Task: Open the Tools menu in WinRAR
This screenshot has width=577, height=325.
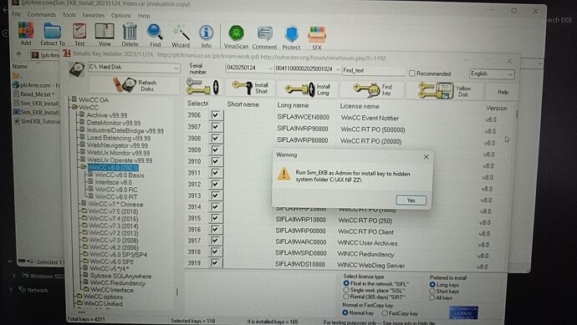Action: tap(69, 15)
